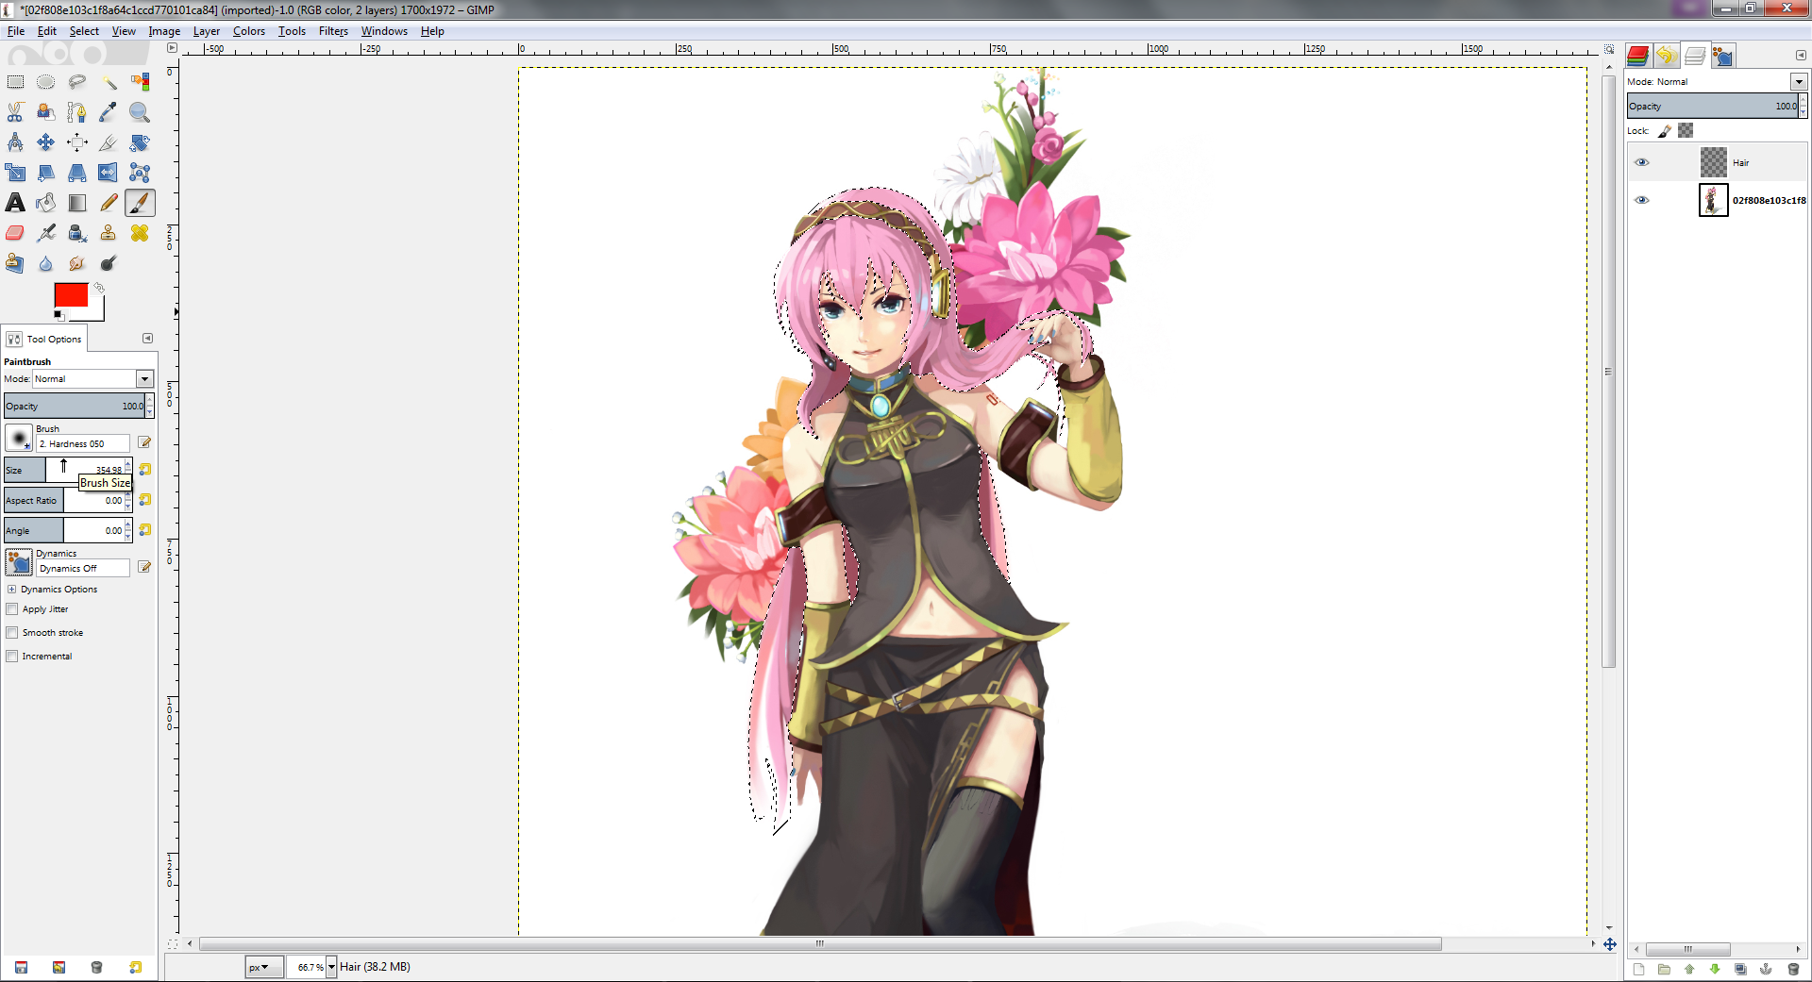Select the Paths tool

click(77, 112)
